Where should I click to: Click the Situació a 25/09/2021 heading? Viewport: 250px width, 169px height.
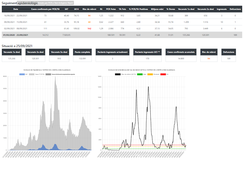pos(17,46)
